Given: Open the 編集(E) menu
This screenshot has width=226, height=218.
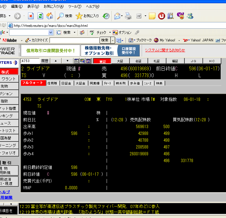Looking at the screenshot, I should 17,7.
